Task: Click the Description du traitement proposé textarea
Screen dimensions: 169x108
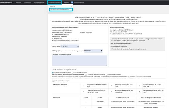Action: coord(79,61)
